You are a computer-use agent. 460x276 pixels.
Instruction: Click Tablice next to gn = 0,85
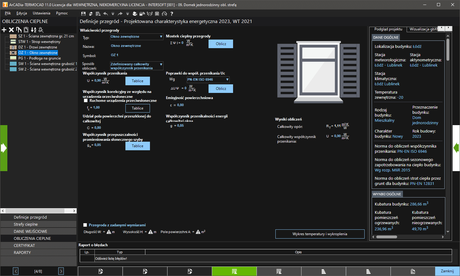(x=138, y=146)
